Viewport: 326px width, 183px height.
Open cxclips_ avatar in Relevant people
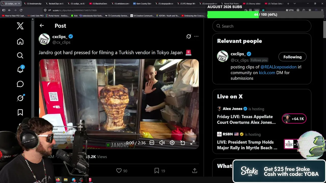223,56
